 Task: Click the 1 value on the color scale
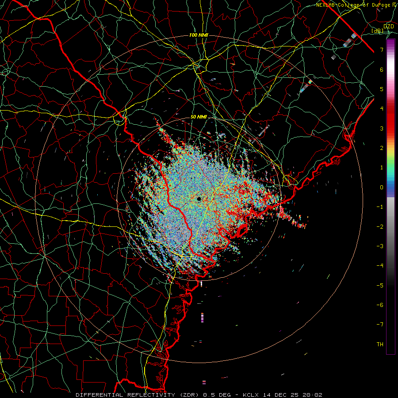point(382,168)
